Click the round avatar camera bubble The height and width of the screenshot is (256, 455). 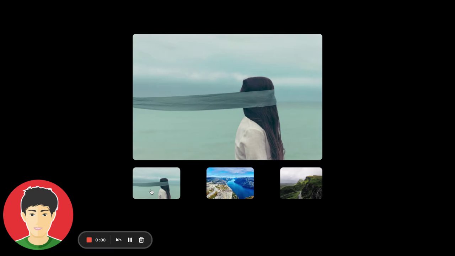pyautogui.click(x=38, y=214)
